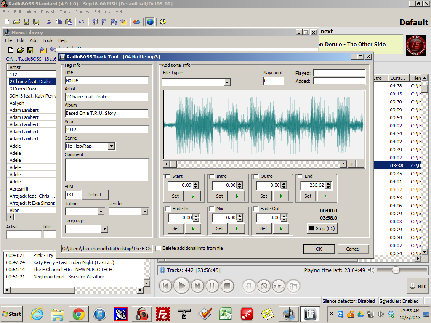Image resolution: width=431 pixels, height=323 pixels.
Task: Click the open folder icon in main toolbar
Action: pyautogui.click(x=16, y=22)
